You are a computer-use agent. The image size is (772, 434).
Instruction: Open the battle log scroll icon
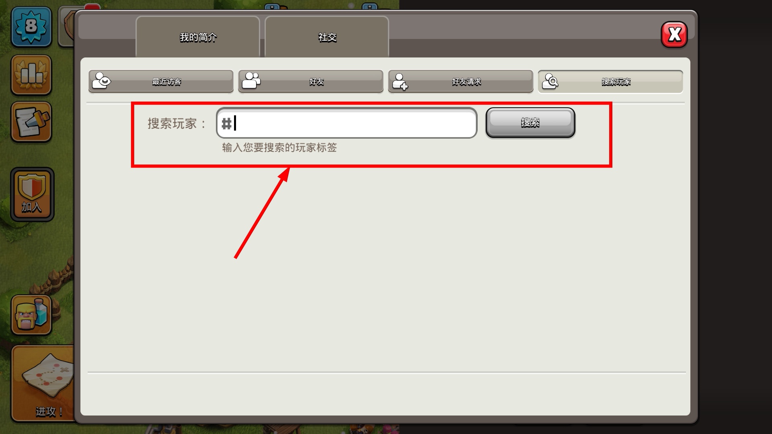(31, 122)
